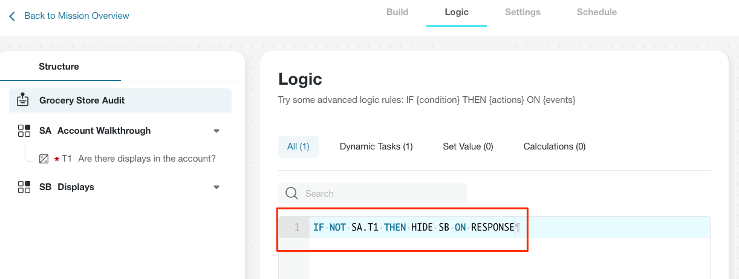Screen dimensions: 739x279
Task: Open the Structure panel tab
Action: tap(59, 67)
